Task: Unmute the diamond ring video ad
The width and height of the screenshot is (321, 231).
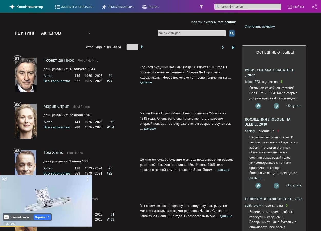Action: click(5, 179)
